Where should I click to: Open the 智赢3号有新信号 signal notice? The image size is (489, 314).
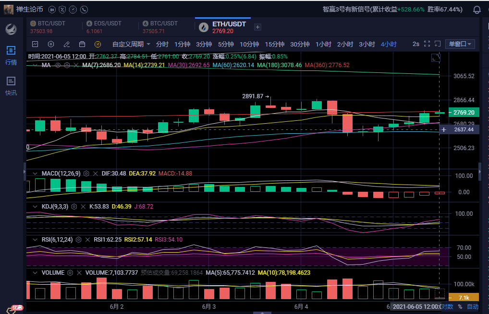pos(392,9)
